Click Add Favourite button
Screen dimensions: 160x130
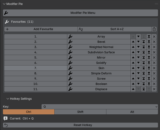click(41, 29)
